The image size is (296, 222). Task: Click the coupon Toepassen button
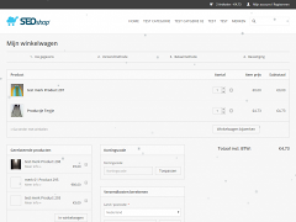(168, 171)
